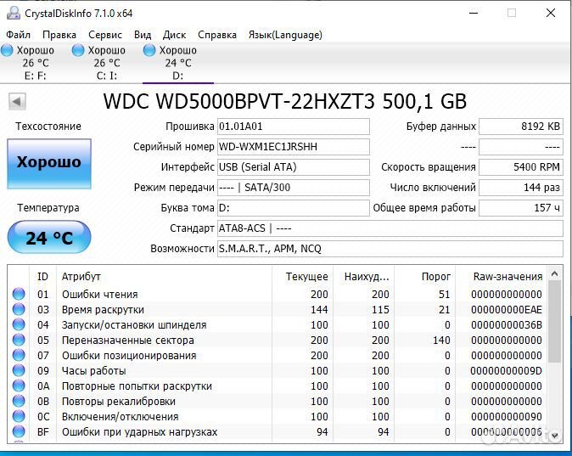Select the Повторные попытки раскрутки row
The width and height of the screenshot is (572, 456).
tap(278, 386)
